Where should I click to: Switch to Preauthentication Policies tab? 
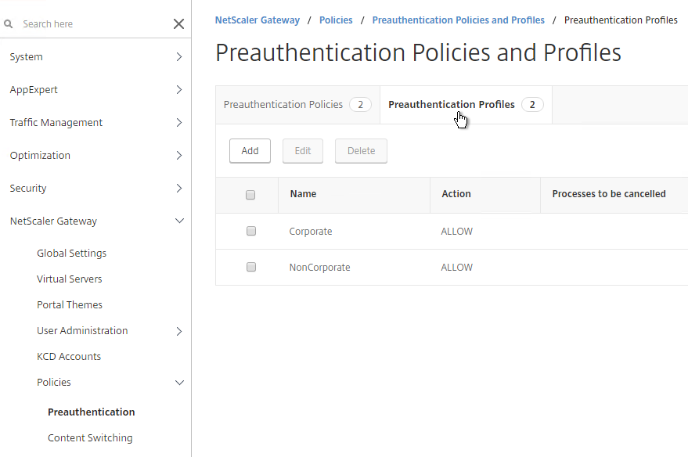[297, 104]
